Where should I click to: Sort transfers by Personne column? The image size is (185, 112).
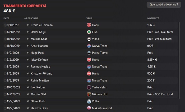32,18
